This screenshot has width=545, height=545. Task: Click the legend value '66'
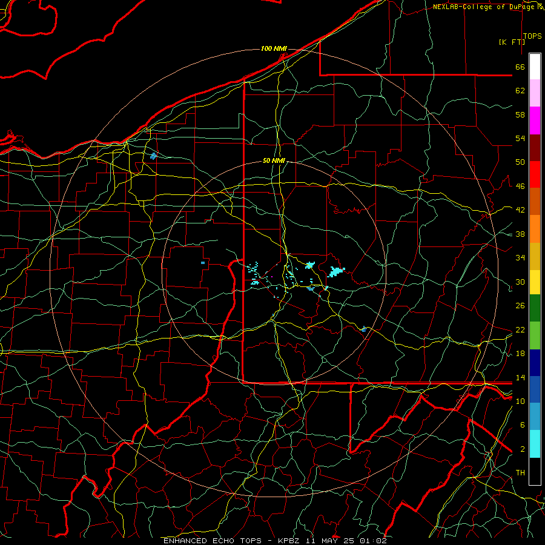point(520,67)
